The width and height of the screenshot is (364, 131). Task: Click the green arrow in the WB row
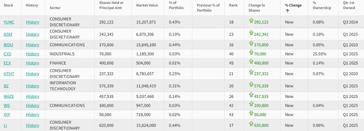click(251, 104)
